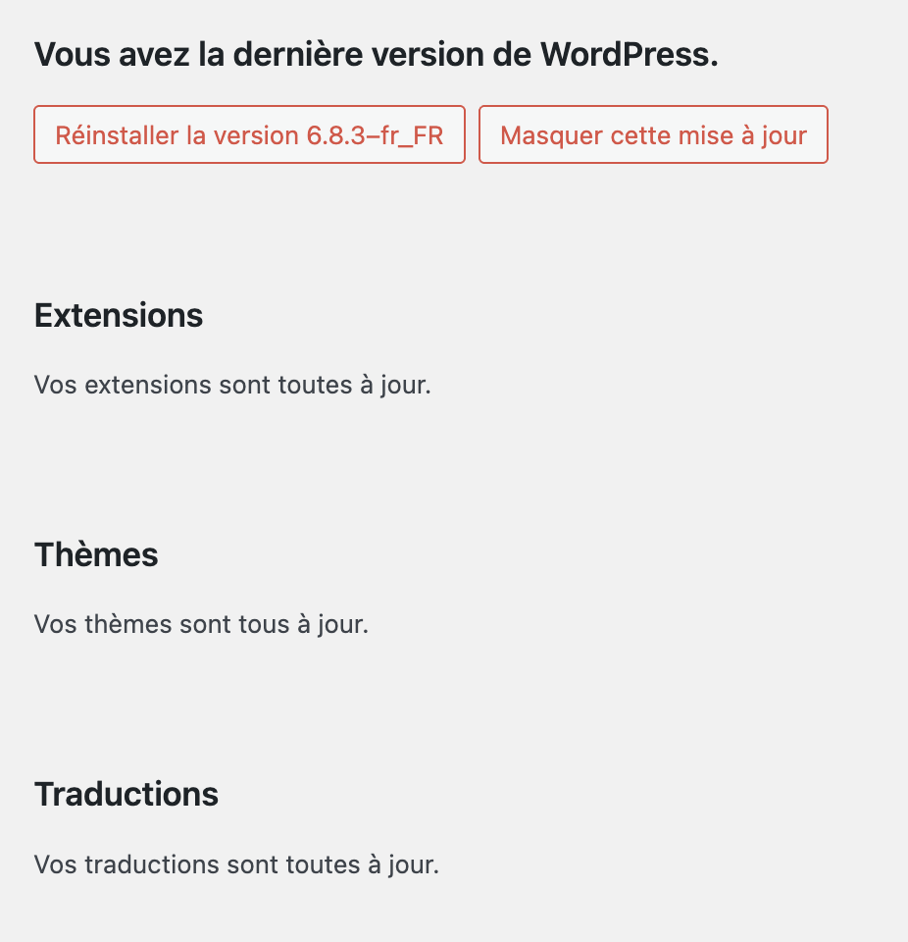The width and height of the screenshot is (908, 942).
Task: Select the Traductions section heading
Action: click(x=126, y=794)
